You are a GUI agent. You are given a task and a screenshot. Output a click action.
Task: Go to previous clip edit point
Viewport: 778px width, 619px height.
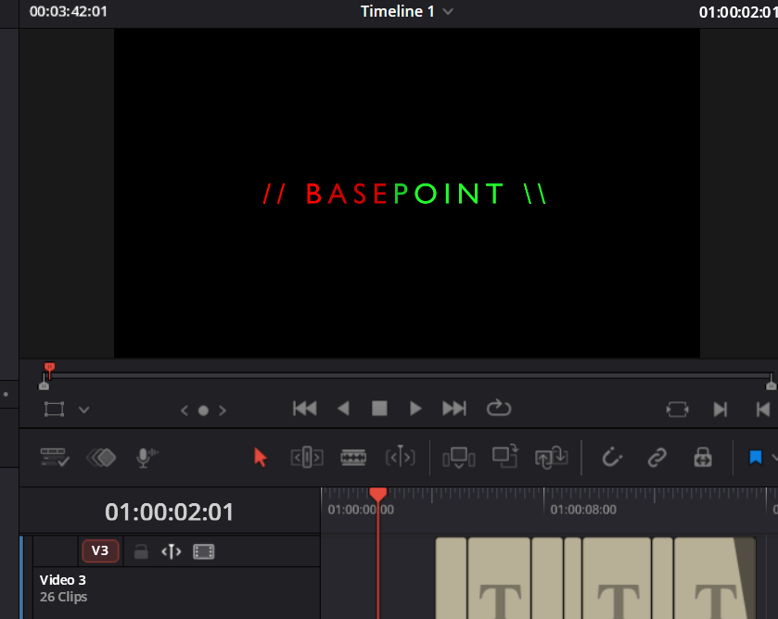[x=763, y=410]
